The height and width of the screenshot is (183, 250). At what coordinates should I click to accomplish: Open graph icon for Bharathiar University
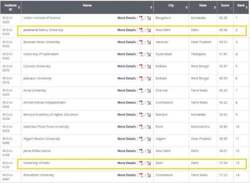pos(149,175)
